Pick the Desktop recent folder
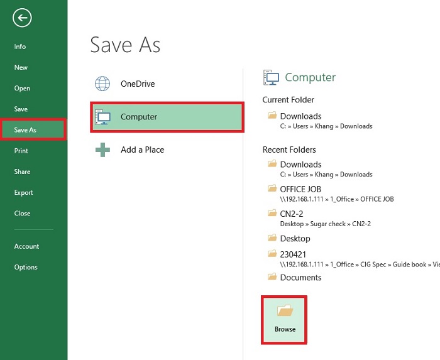Viewport: 440px width, 360px height. coord(295,239)
